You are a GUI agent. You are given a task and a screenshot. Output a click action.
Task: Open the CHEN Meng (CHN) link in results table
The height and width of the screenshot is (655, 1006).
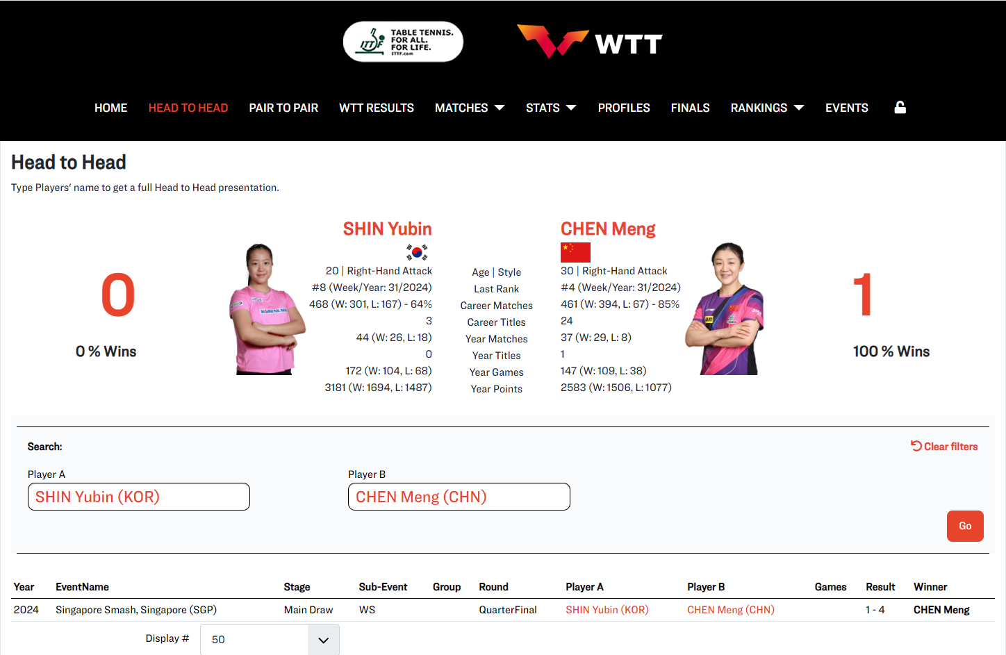click(731, 610)
